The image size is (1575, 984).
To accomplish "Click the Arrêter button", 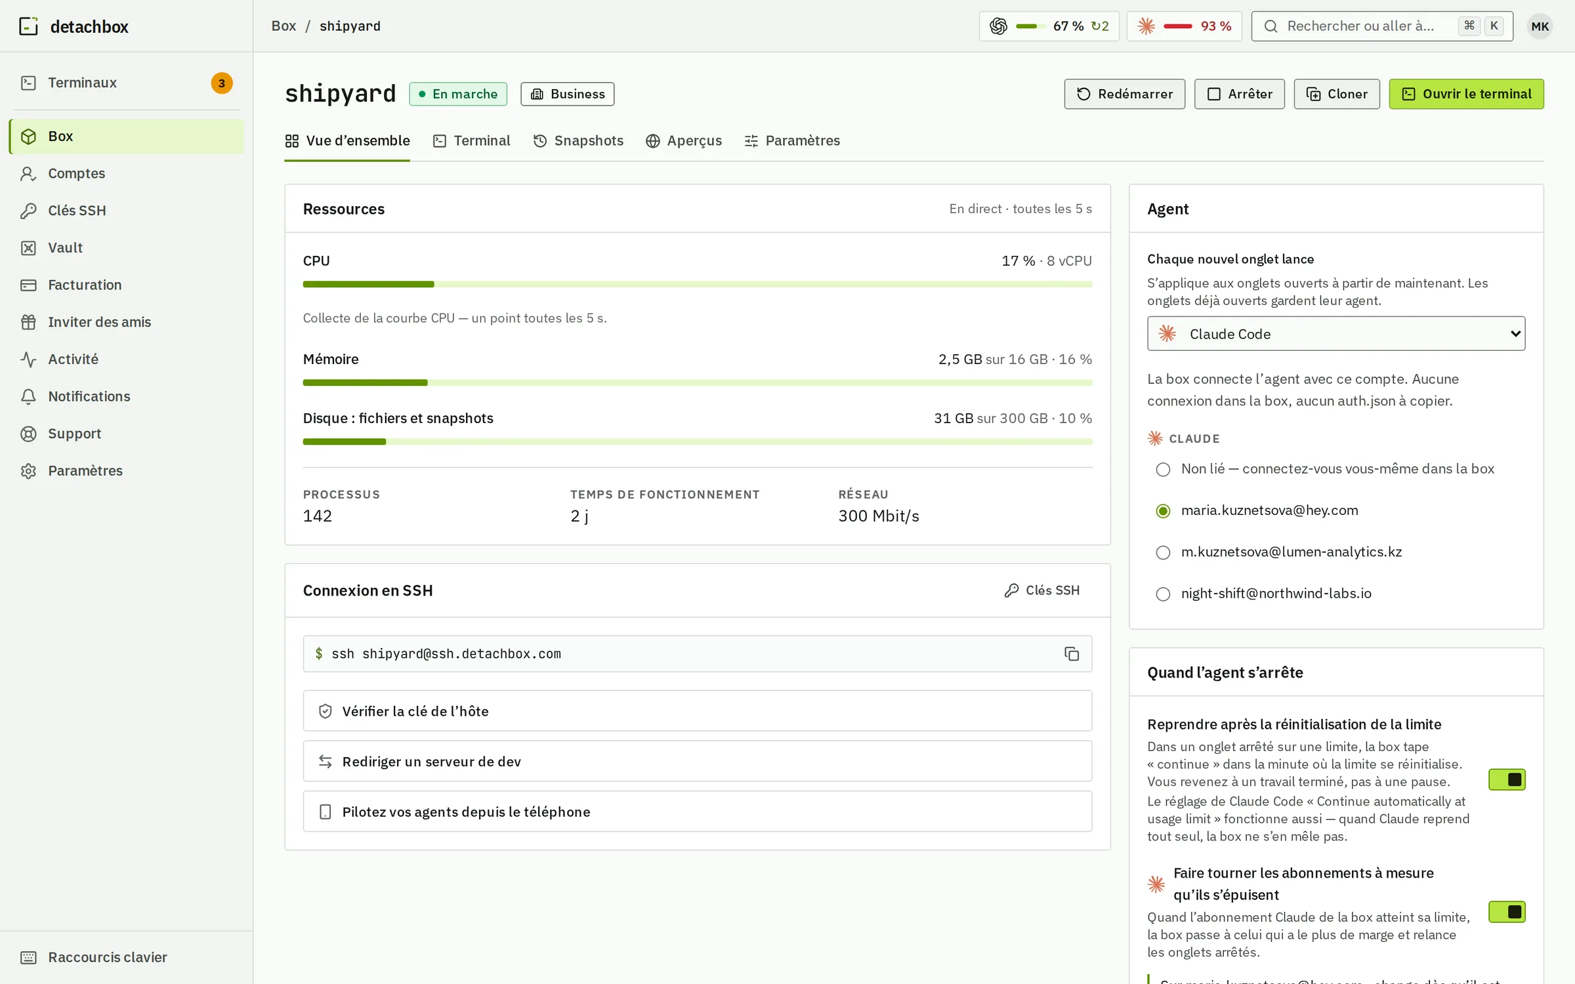I will [1239, 94].
